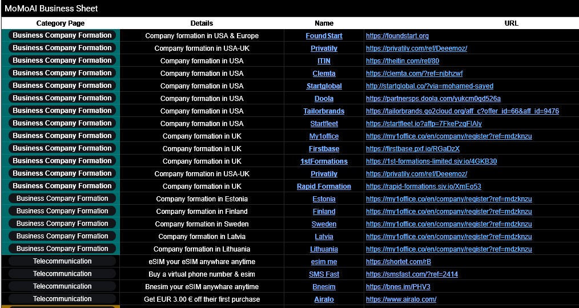Open the FoundStart name link
Image resolution: width=579 pixels, height=308 pixels.
click(x=324, y=36)
